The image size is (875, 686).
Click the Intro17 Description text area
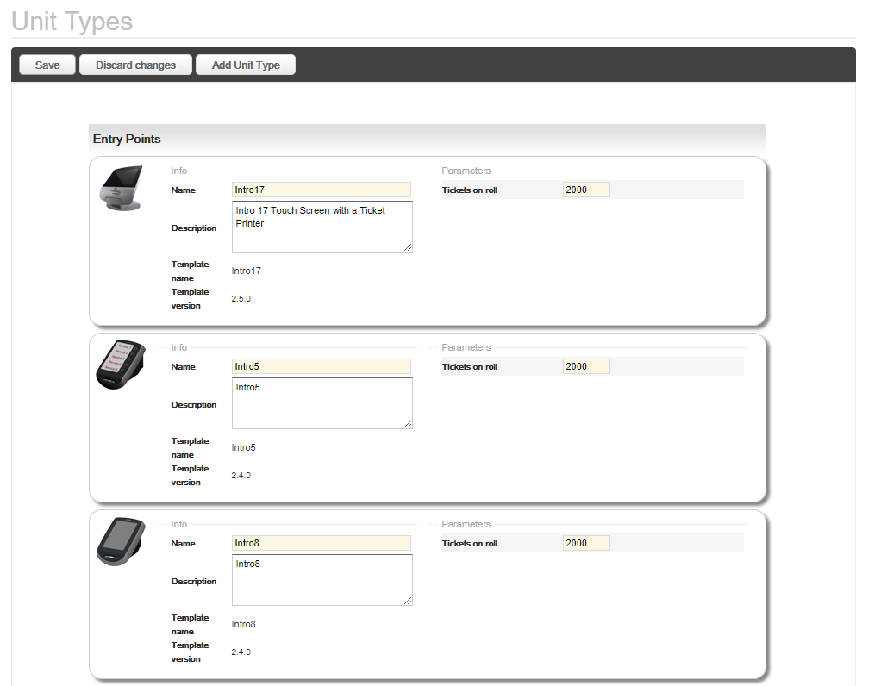322,227
